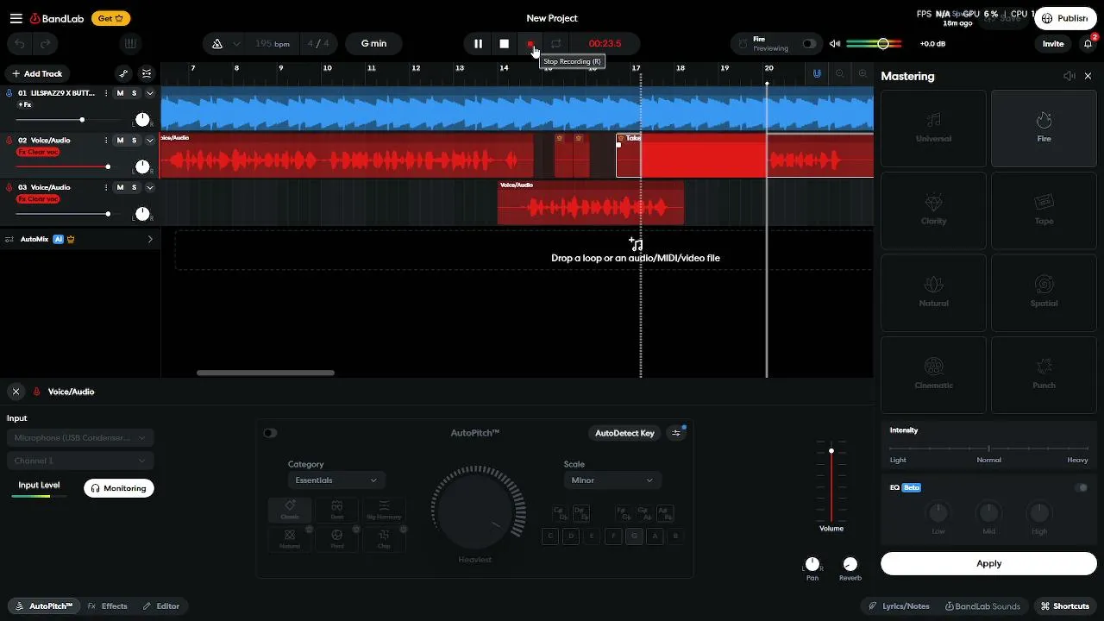This screenshot has width=1104, height=621.
Task: Solo track 03 Voice/Audio
Action: pos(134,187)
